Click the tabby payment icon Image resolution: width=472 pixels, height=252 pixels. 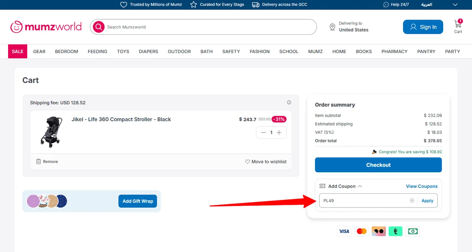click(x=395, y=231)
